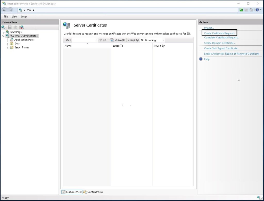Click the Create New Connection globe icon
Viewport: 264px width, 201px height.
click(3, 27)
